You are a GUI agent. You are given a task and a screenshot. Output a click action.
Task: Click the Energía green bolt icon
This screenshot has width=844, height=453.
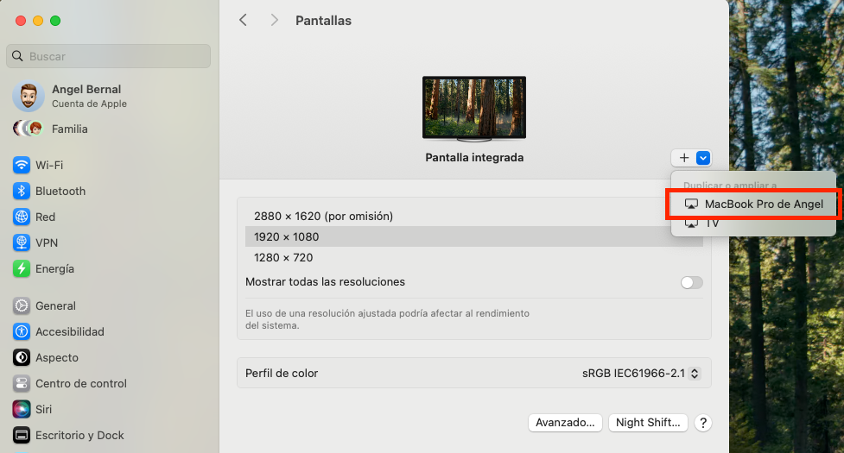[x=22, y=268]
